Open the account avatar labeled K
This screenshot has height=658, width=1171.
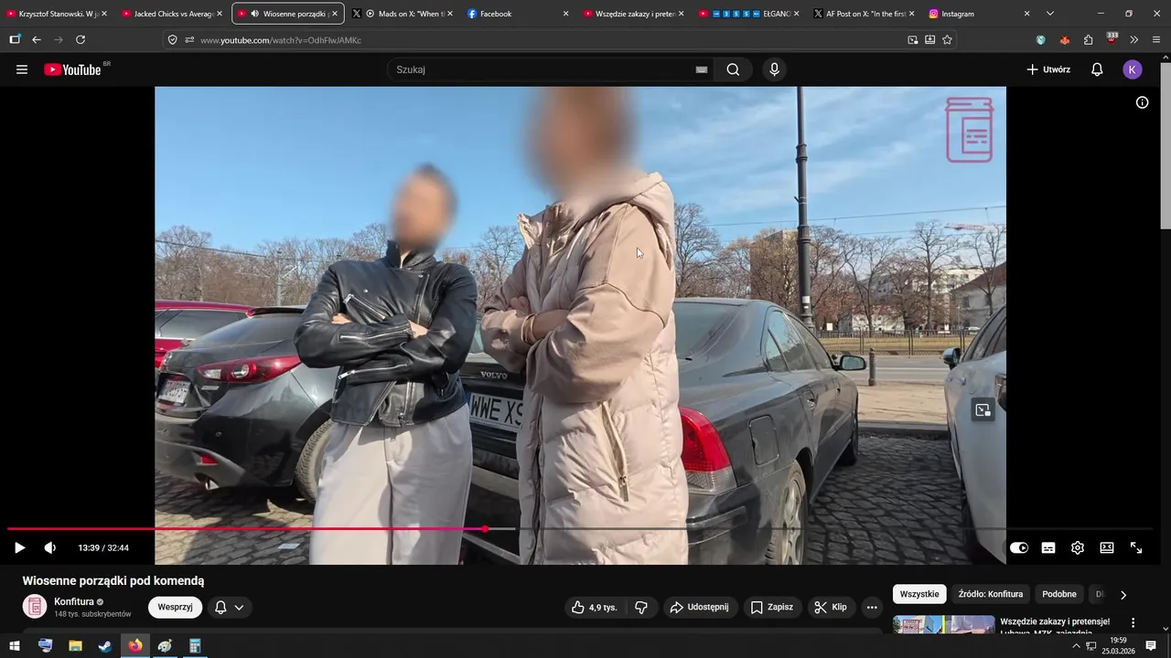coord(1133,69)
